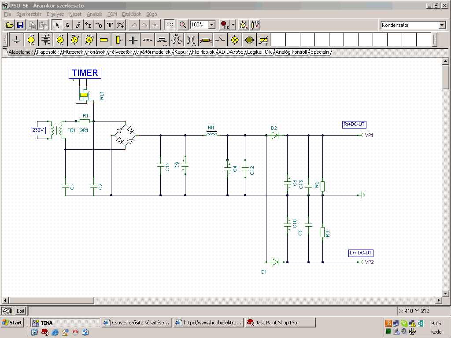The height and width of the screenshot is (338, 451).
Task: Open the Kondenzátor component dropdown
Action: click(442, 25)
